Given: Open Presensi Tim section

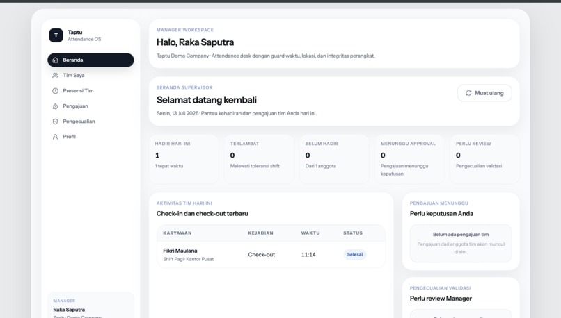Looking at the screenshot, I should pyautogui.click(x=90, y=91).
